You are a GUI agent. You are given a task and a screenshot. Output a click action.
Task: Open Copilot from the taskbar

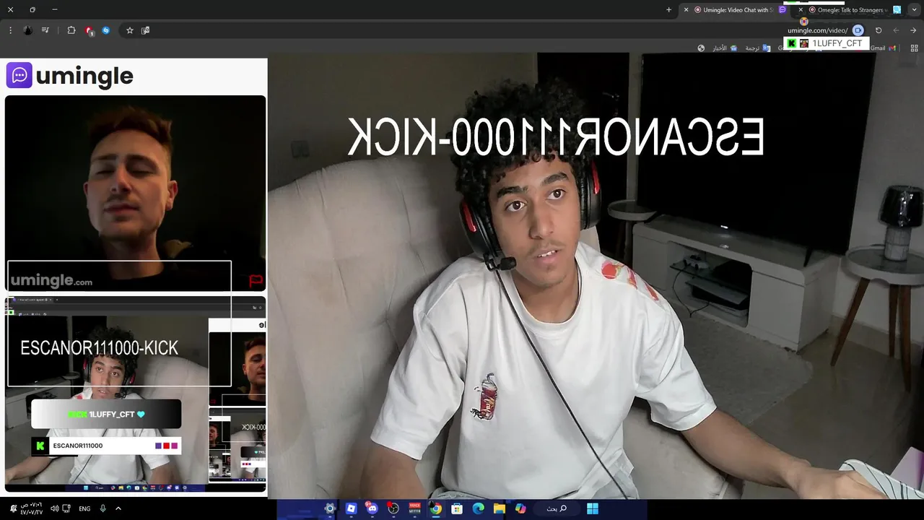(x=520, y=508)
